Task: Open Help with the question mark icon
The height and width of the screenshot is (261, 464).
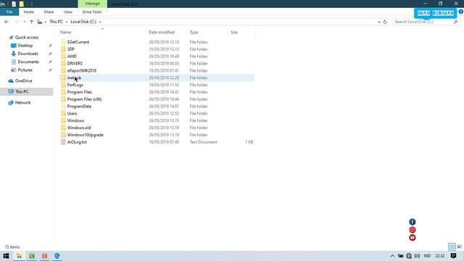Action: coord(461,12)
